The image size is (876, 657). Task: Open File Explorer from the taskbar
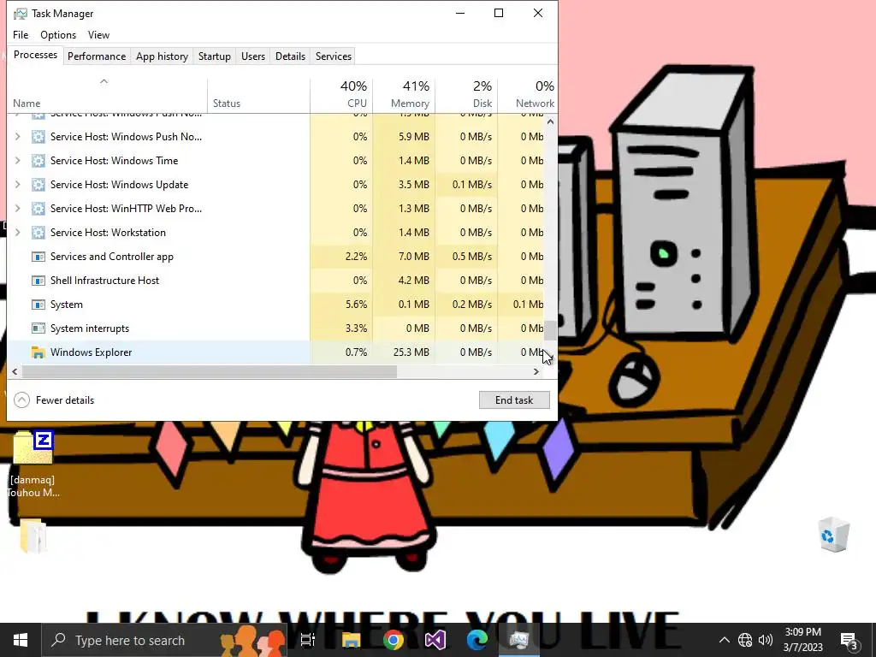351,640
